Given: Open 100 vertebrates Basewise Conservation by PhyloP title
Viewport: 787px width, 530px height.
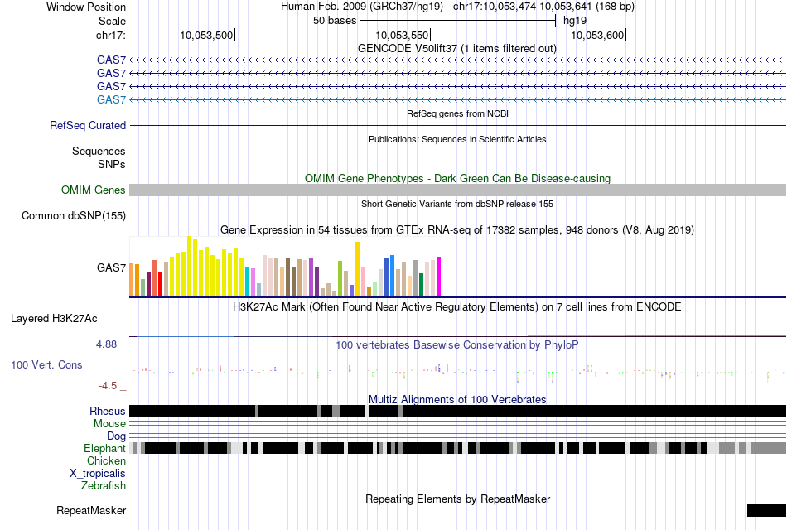Looking at the screenshot, I should tap(457, 344).
